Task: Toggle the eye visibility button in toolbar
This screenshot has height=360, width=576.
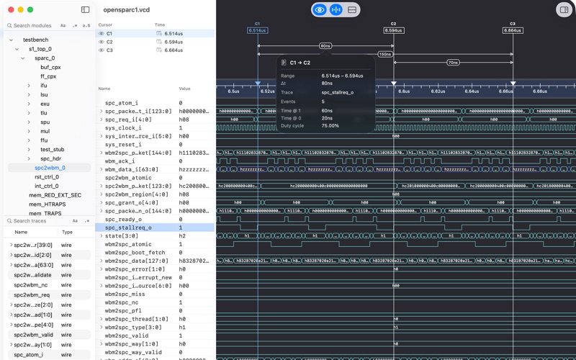Action: 320,10
